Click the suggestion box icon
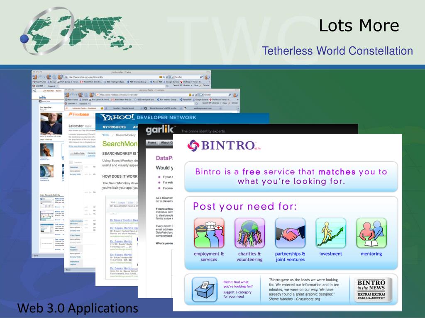 tap(204, 289)
